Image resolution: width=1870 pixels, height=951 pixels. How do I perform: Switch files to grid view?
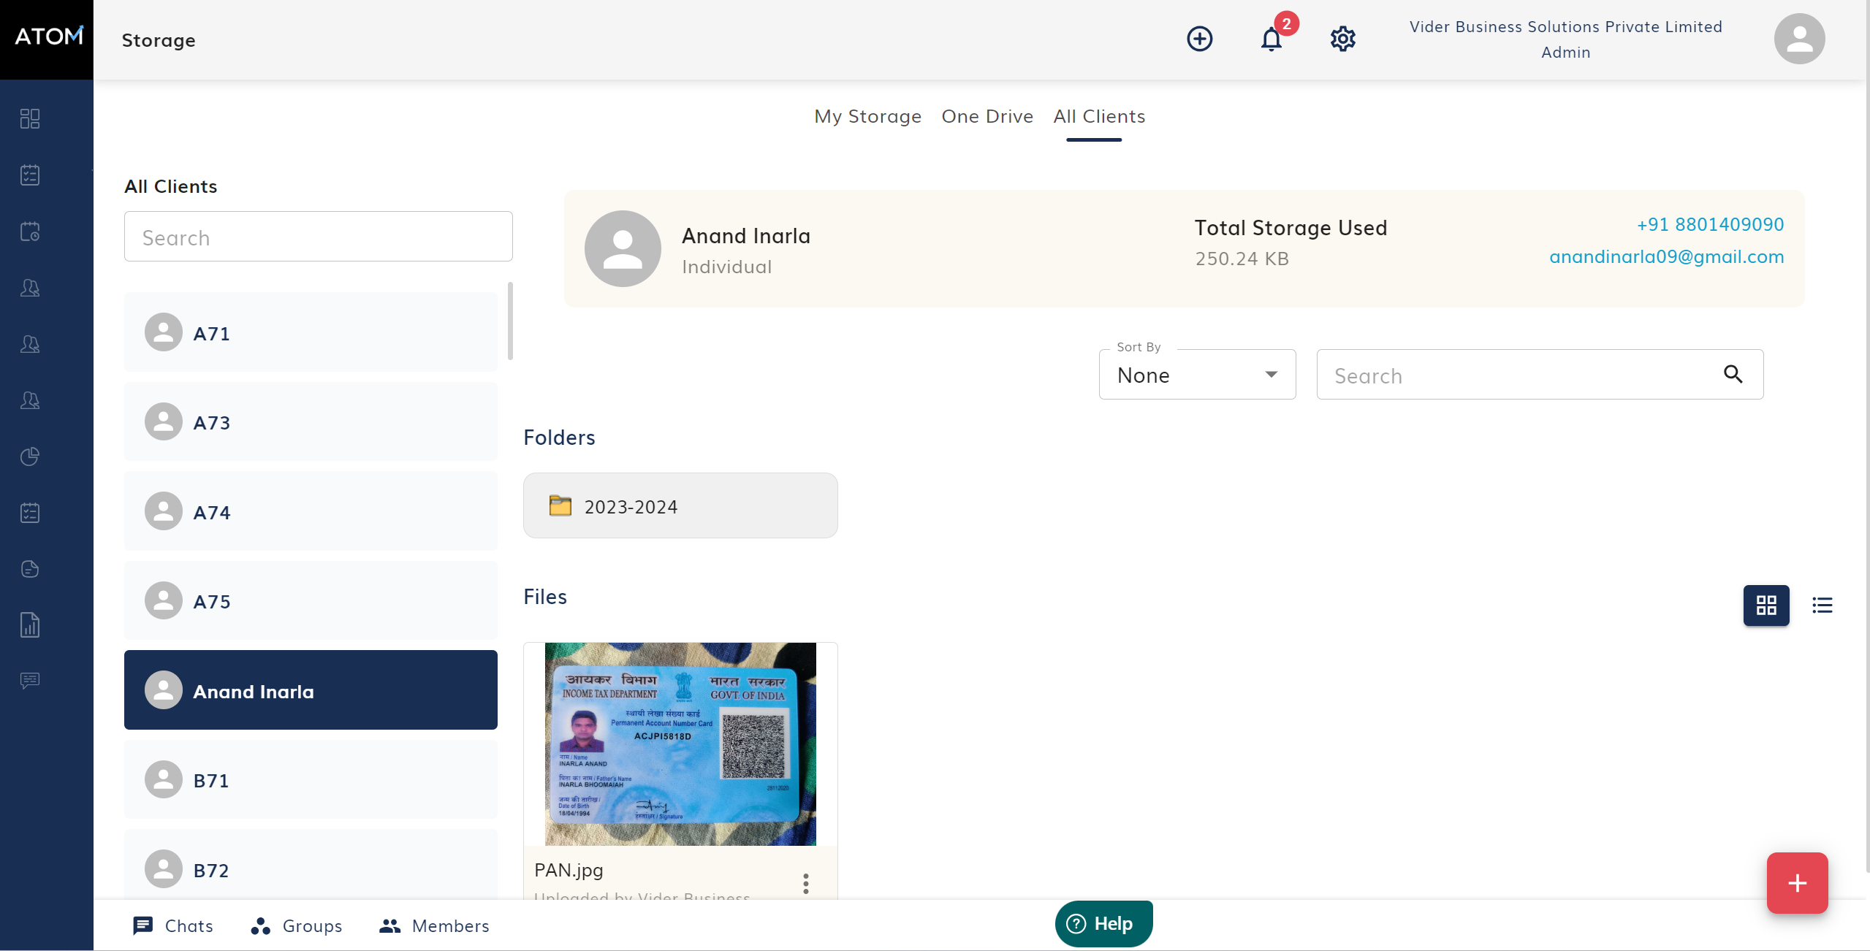click(1766, 605)
